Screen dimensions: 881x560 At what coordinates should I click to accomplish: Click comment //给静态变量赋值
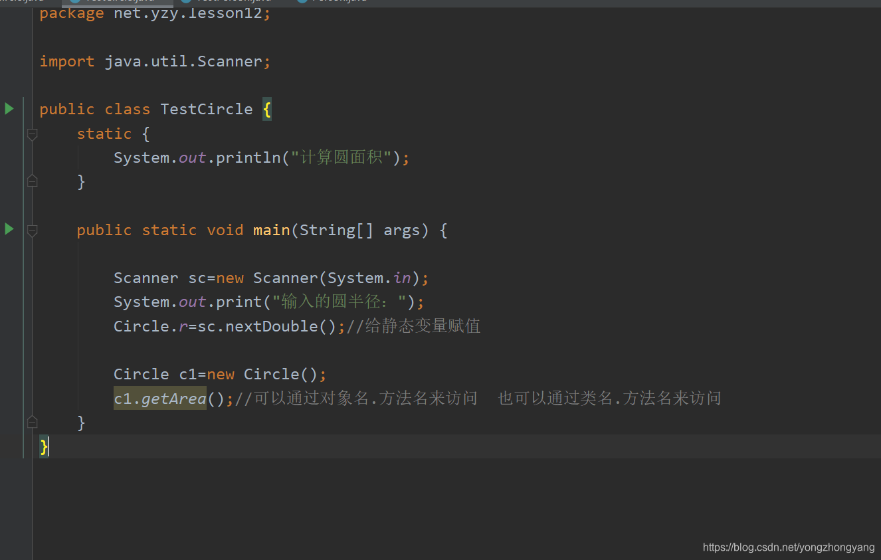(x=413, y=326)
